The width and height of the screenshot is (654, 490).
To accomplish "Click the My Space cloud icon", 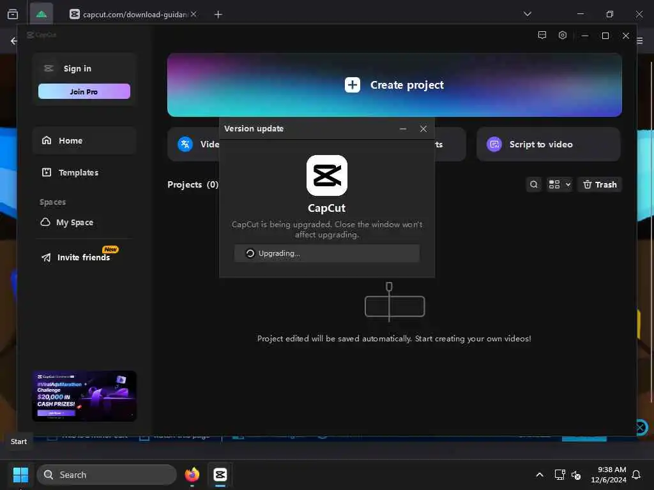I will [45, 222].
